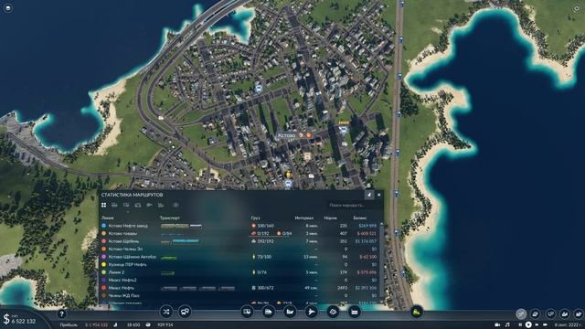Image resolution: width=585 pixels, height=329 pixels.
Task: Toggle the third map layer overlay button
Action: point(550,314)
